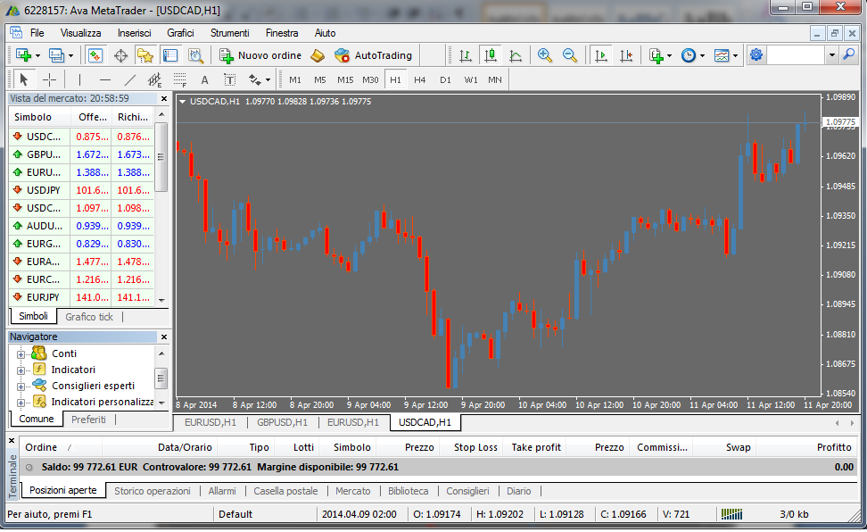Close the Navigatore panel
Viewport: 867px width, 532px height.
click(163, 337)
